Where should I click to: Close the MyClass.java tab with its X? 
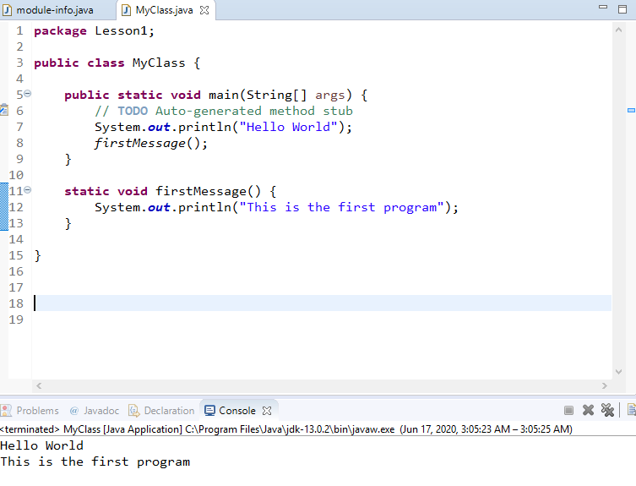(x=204, y=10)
